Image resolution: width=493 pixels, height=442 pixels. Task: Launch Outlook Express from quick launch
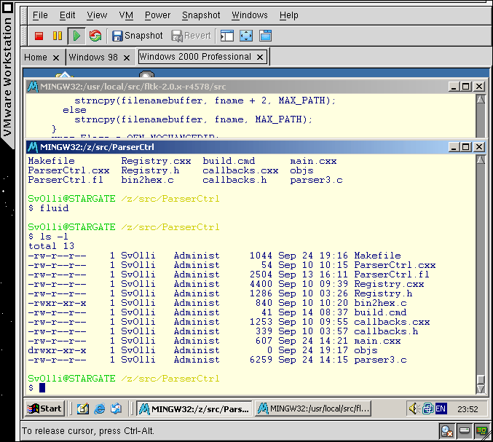pos(116,409)
